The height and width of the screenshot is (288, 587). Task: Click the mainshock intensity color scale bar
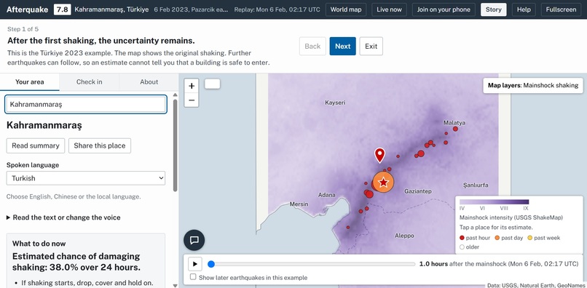point(495,202)
